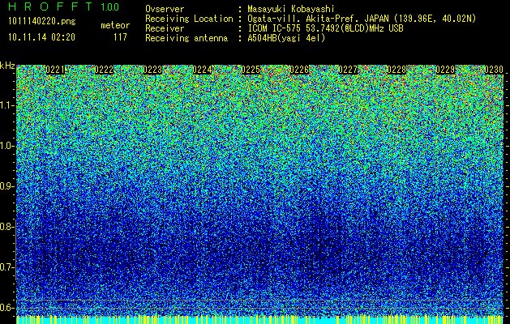
Task: Click the observer name Masayuki Kobayashi
Action: 291,9
